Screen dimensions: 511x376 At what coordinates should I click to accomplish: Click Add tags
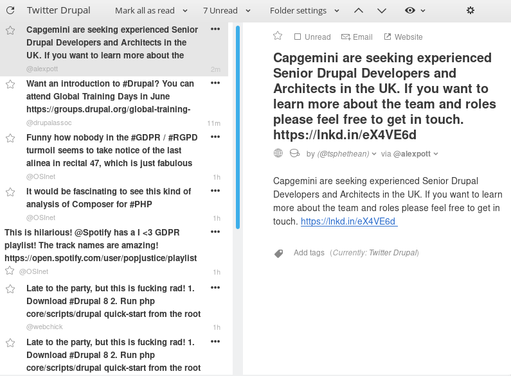pyautogui.click(x=309, y=253)
